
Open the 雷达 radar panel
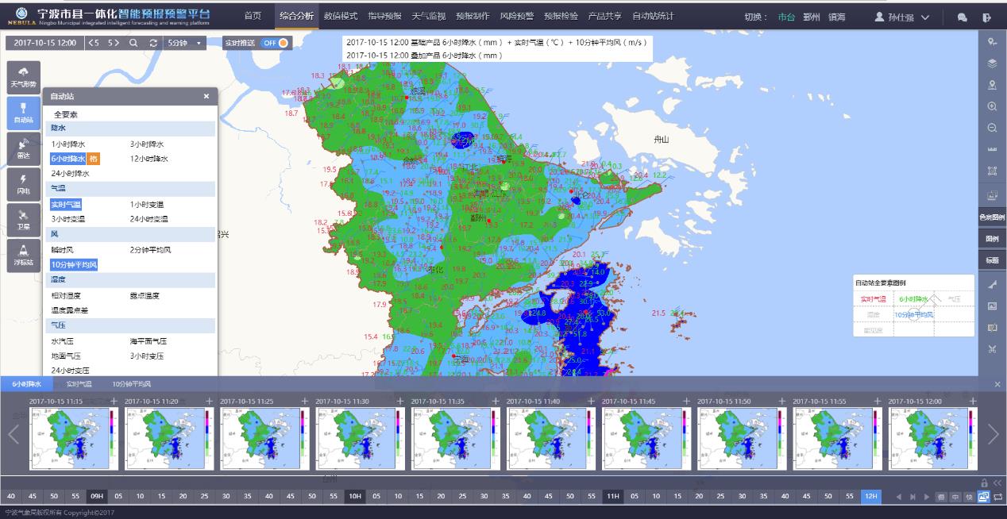tap(23, 148)
